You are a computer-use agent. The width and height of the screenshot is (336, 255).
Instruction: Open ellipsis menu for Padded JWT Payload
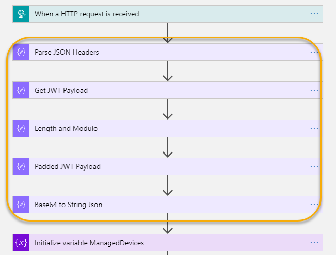pyautogui.click(x=314, y=166)
